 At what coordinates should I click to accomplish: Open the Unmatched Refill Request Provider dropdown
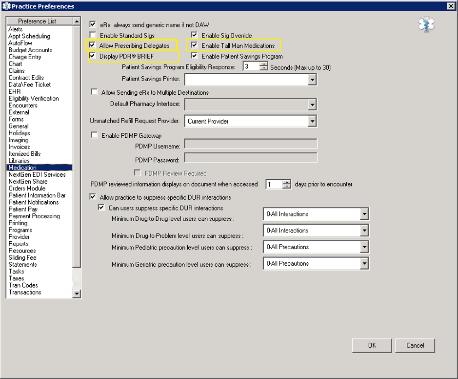pos(313,121)
